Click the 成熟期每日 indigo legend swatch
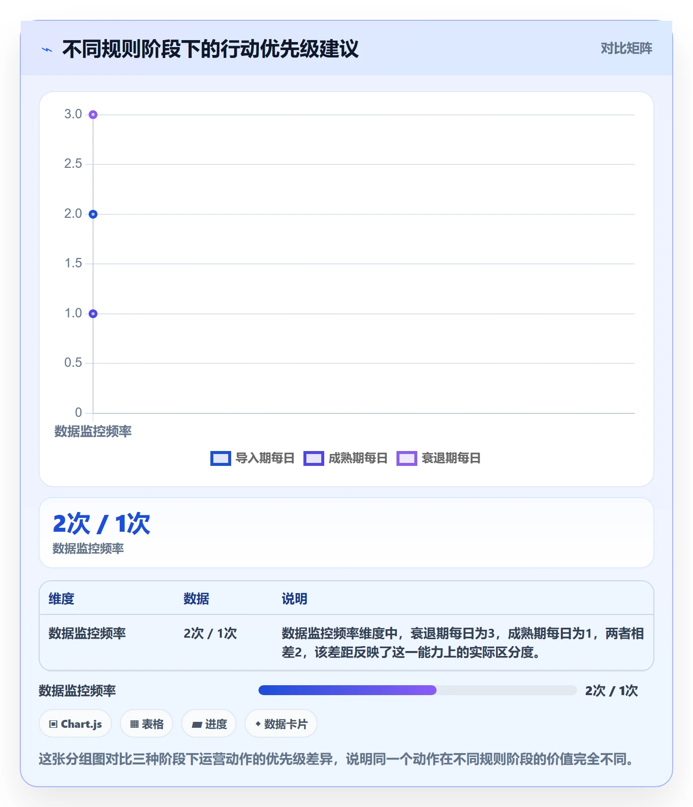Viewport: 693px width, 807px height. click(x=314, y=458)
